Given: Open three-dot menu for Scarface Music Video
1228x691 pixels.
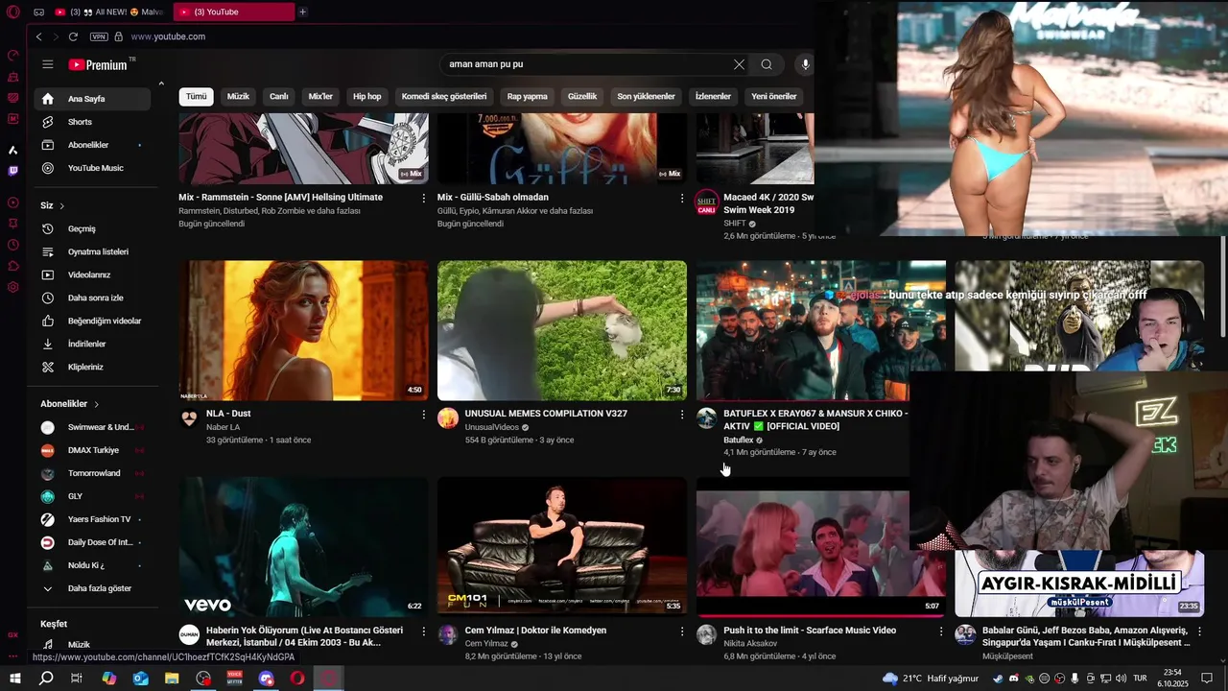Looking at the screenshot, I should 940,631.
